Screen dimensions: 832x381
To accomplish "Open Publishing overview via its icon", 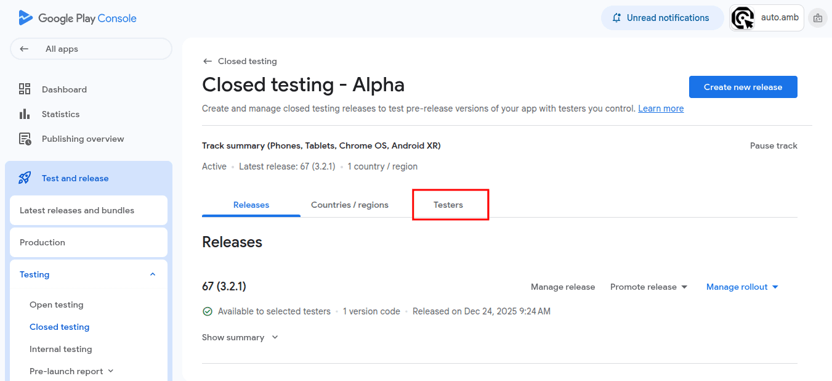I will pyautogui.click(x=25, y=138).
